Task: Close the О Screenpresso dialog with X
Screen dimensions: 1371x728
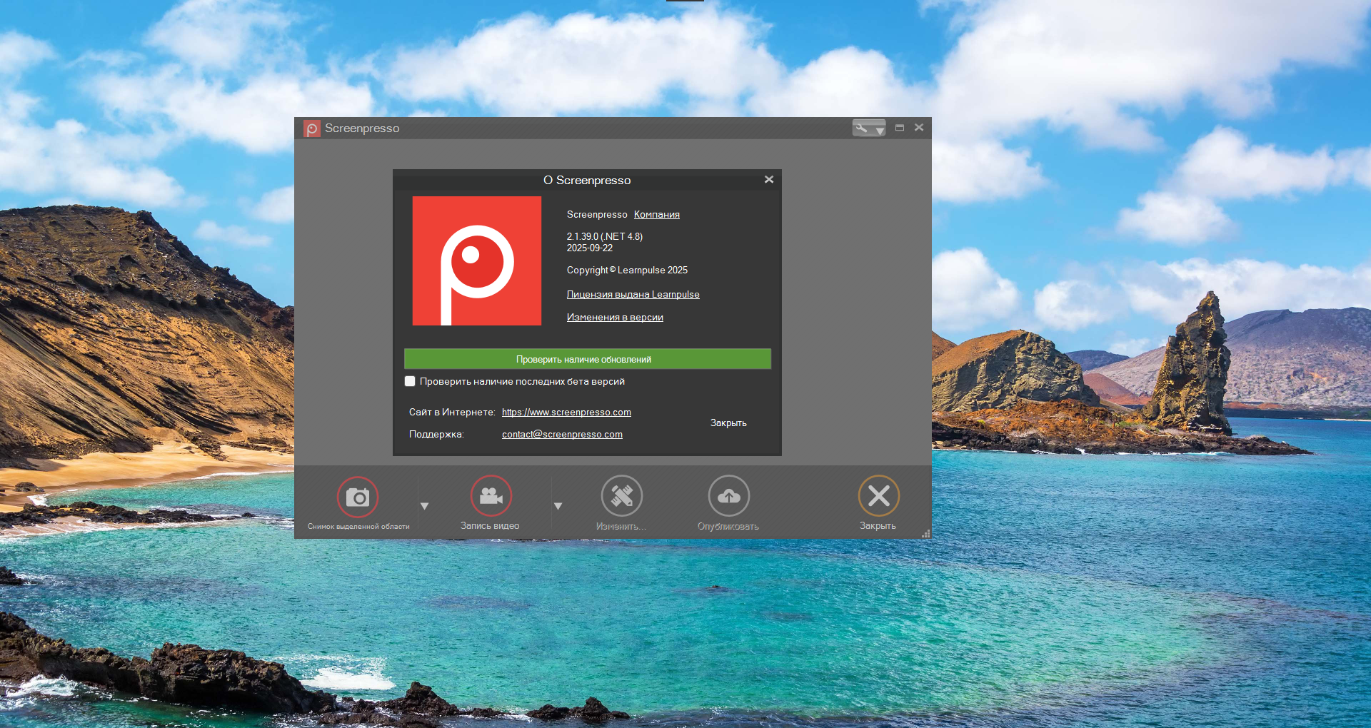Action: click(769, 180)
